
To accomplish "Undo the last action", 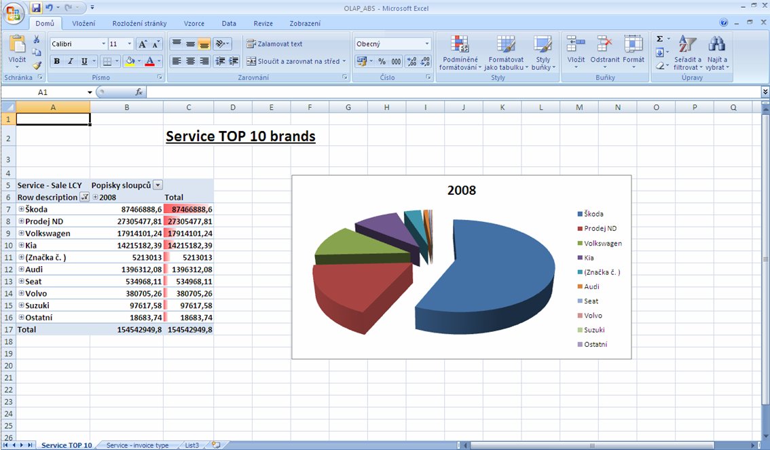I will pyautogui.click(x=49, y=8).
